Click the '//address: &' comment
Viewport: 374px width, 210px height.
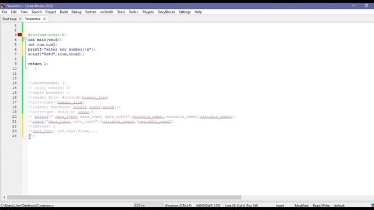41,126
